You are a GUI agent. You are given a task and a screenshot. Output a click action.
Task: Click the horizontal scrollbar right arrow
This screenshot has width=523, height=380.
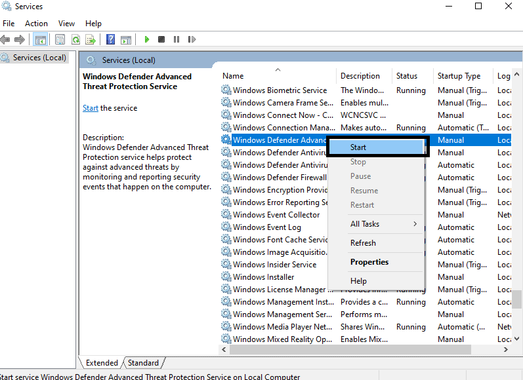pyautogui.click(x=506, y=349)
